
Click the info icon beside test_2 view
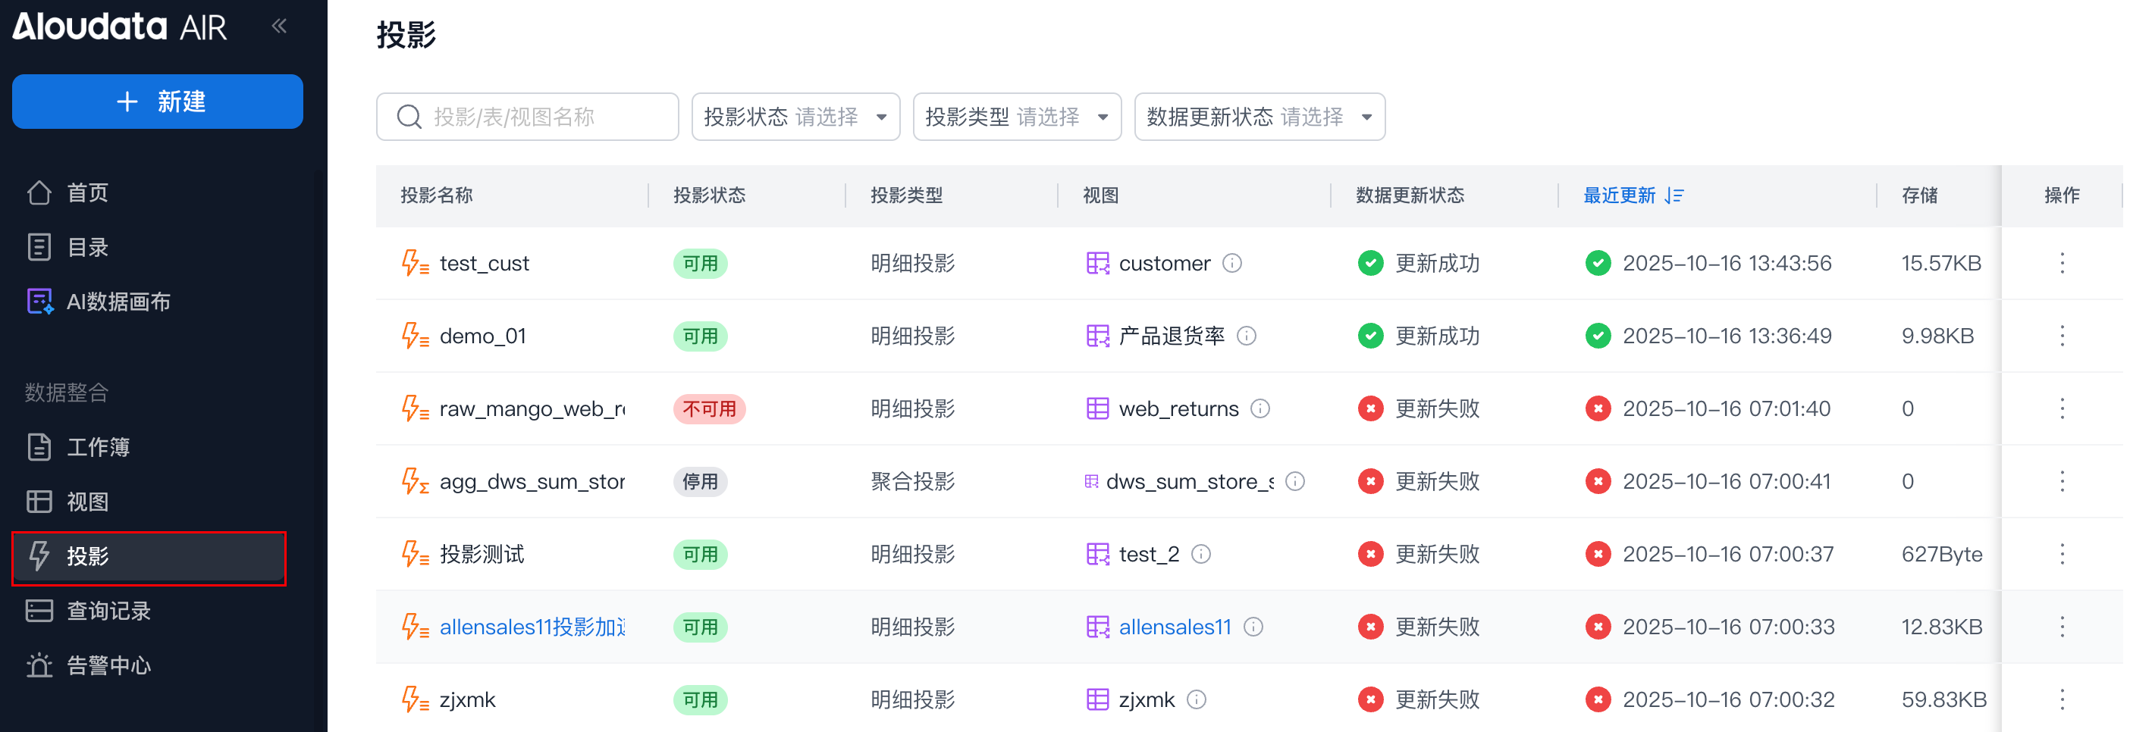click(x=1200, y=554)
